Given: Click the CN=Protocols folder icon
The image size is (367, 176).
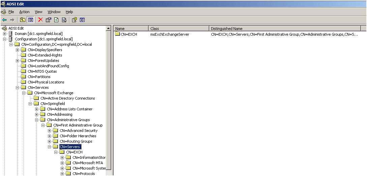Looking at the screenshot, I should click(x=68, y=173).
